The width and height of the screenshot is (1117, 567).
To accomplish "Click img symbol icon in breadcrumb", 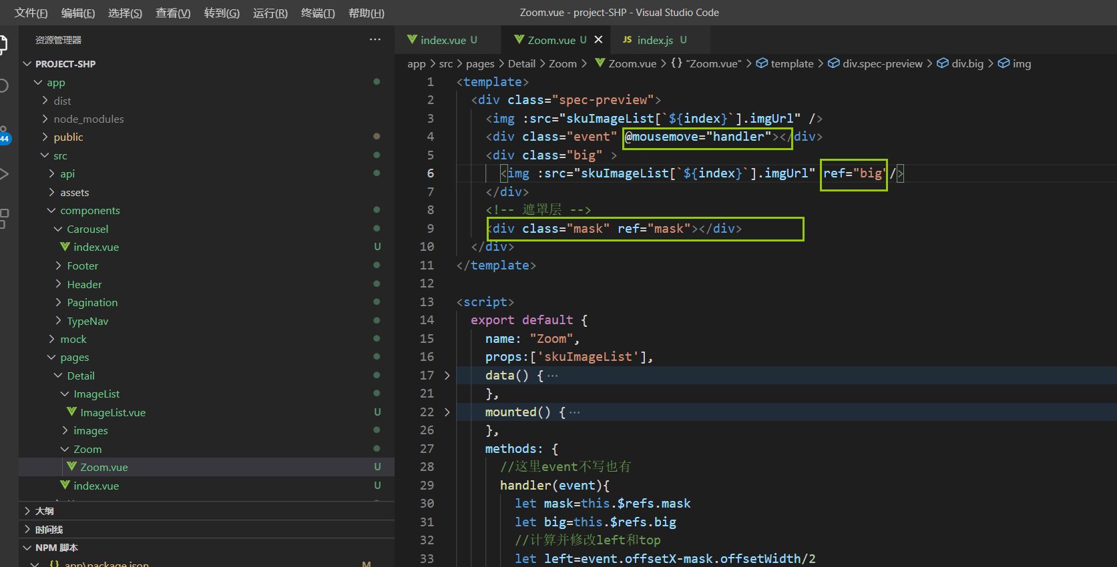I will (1003, 63).
